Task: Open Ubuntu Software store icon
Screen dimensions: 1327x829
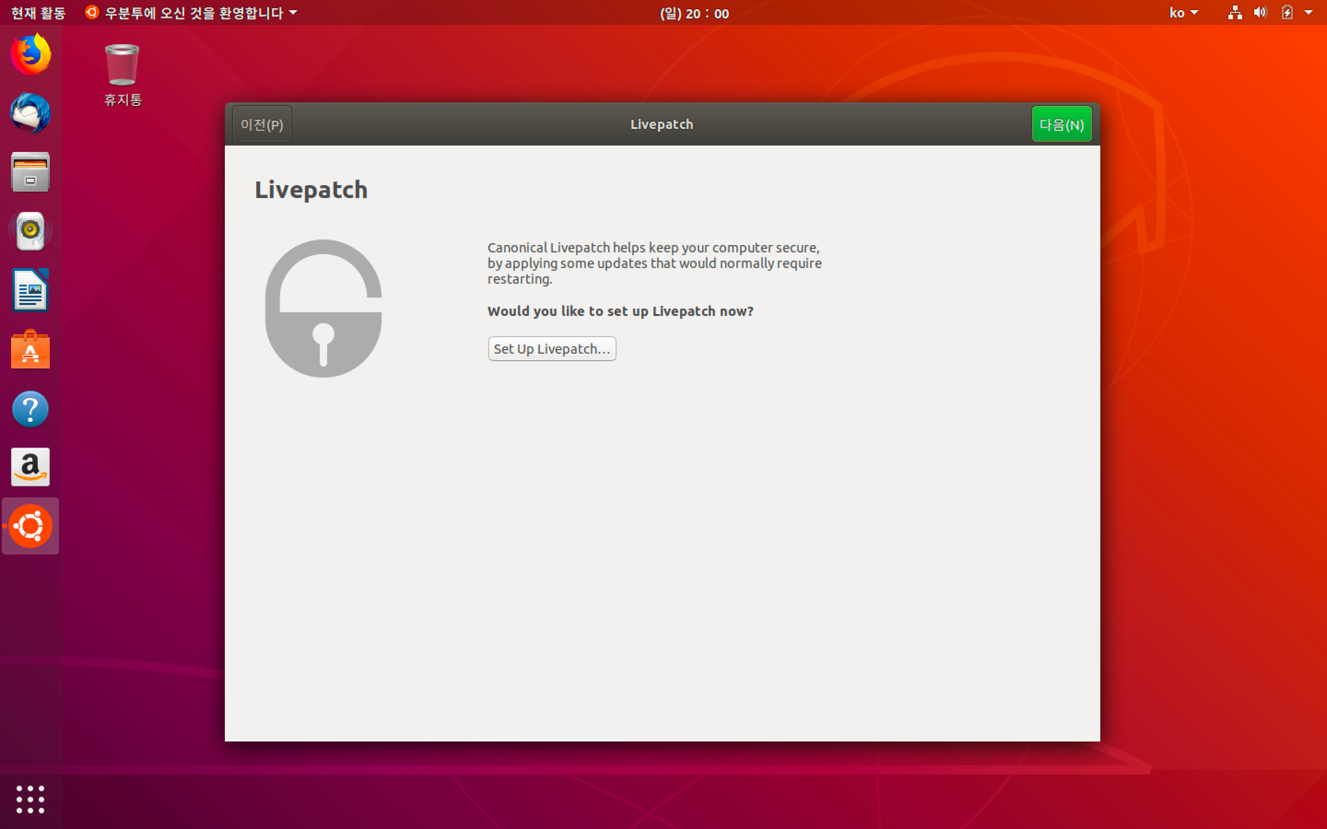Action: tap(31, 349)
